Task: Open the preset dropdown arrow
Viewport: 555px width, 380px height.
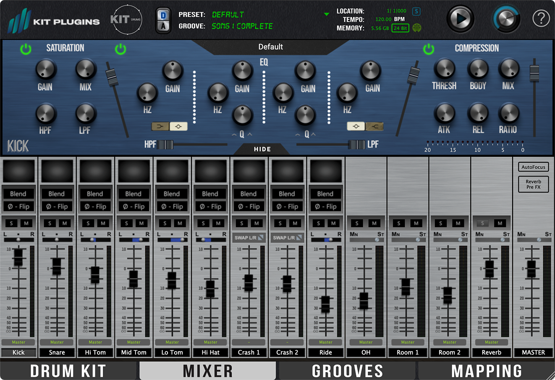Action: point(327,15)
